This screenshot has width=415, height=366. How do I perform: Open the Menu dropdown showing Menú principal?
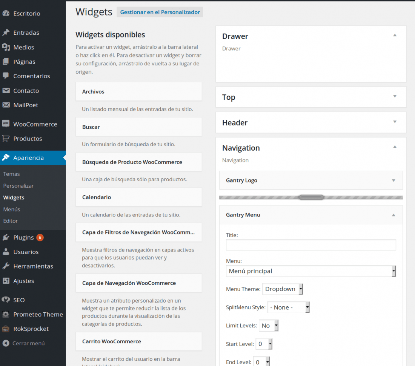click(x=311, y=271)
